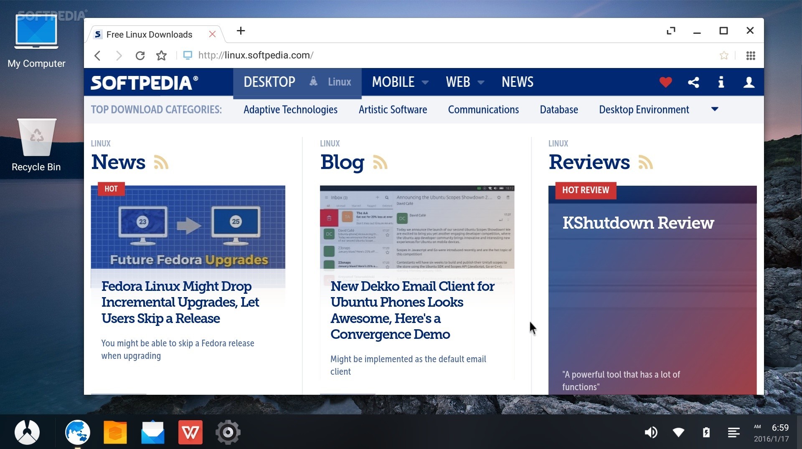Open the Blog section heading

click(342, 162)
